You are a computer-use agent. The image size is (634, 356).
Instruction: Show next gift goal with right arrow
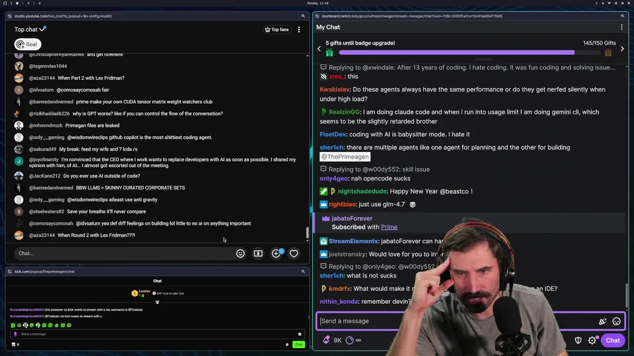tap(622, 48)
